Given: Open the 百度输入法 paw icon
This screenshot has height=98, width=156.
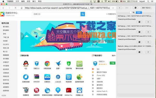Looking at the screenshot, I should point(79,90).
